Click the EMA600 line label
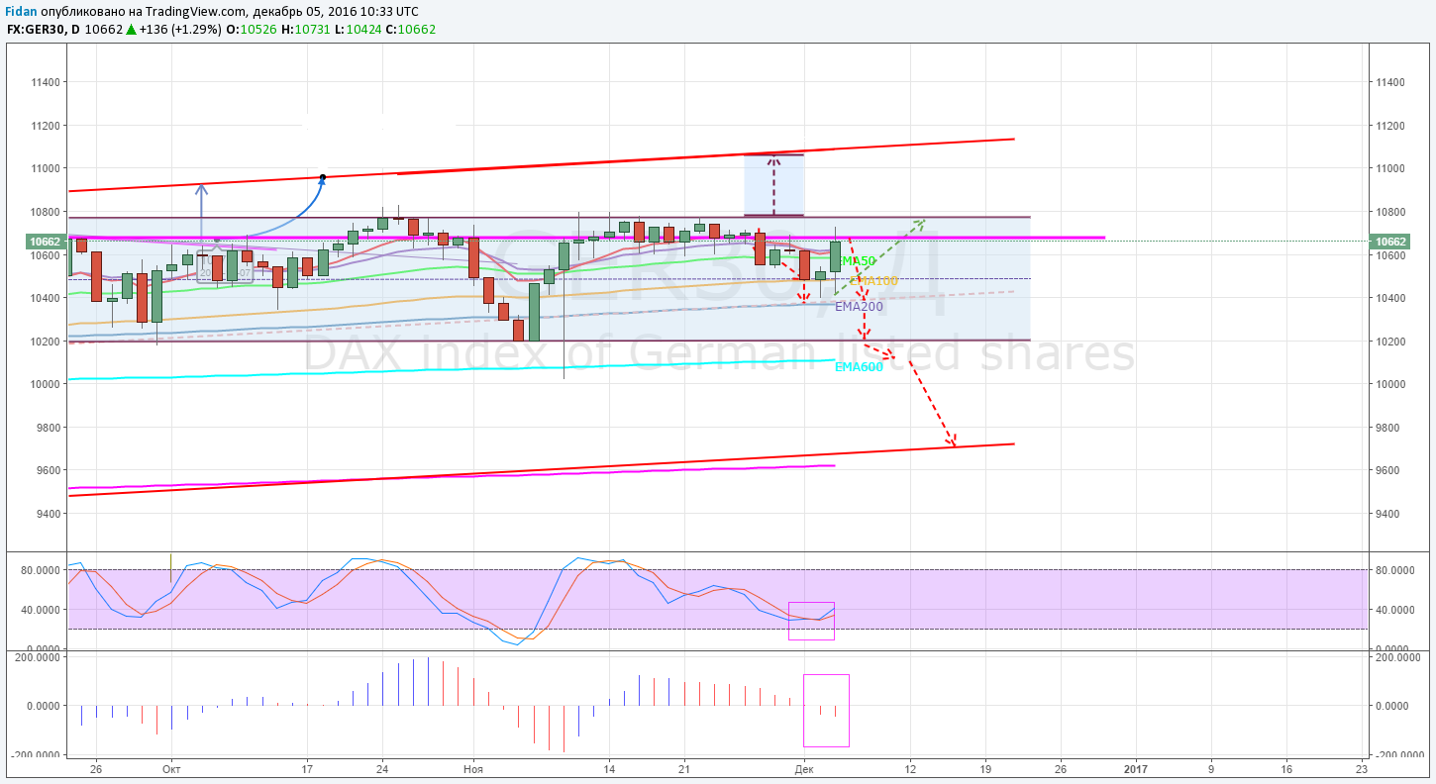1436x784 pixels. [859, 367]
